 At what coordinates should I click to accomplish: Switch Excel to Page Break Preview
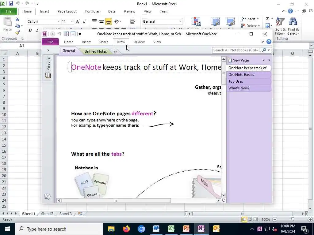tap(256, 219)
